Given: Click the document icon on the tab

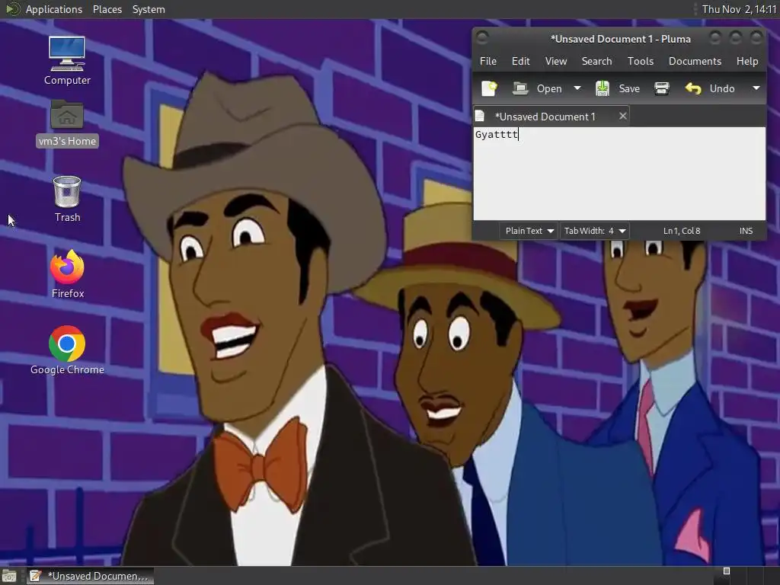Looking at the screenshot, I should [x=480, y=117].
